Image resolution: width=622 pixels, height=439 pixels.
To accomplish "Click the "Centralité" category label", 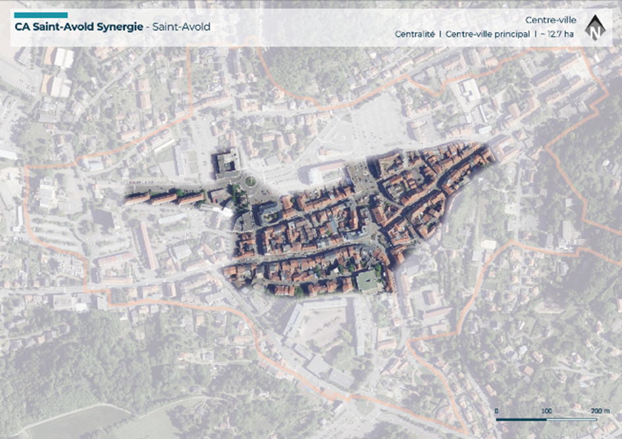I will point(415,34).
